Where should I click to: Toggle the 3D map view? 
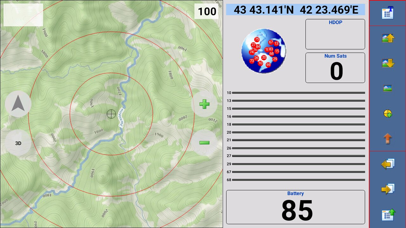(x=18, y=143)
